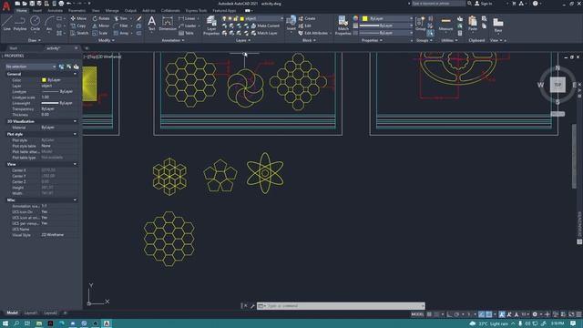Activate the Copy command
The image size is (583, 328).
pyautogui.click(x=78, y=26)
